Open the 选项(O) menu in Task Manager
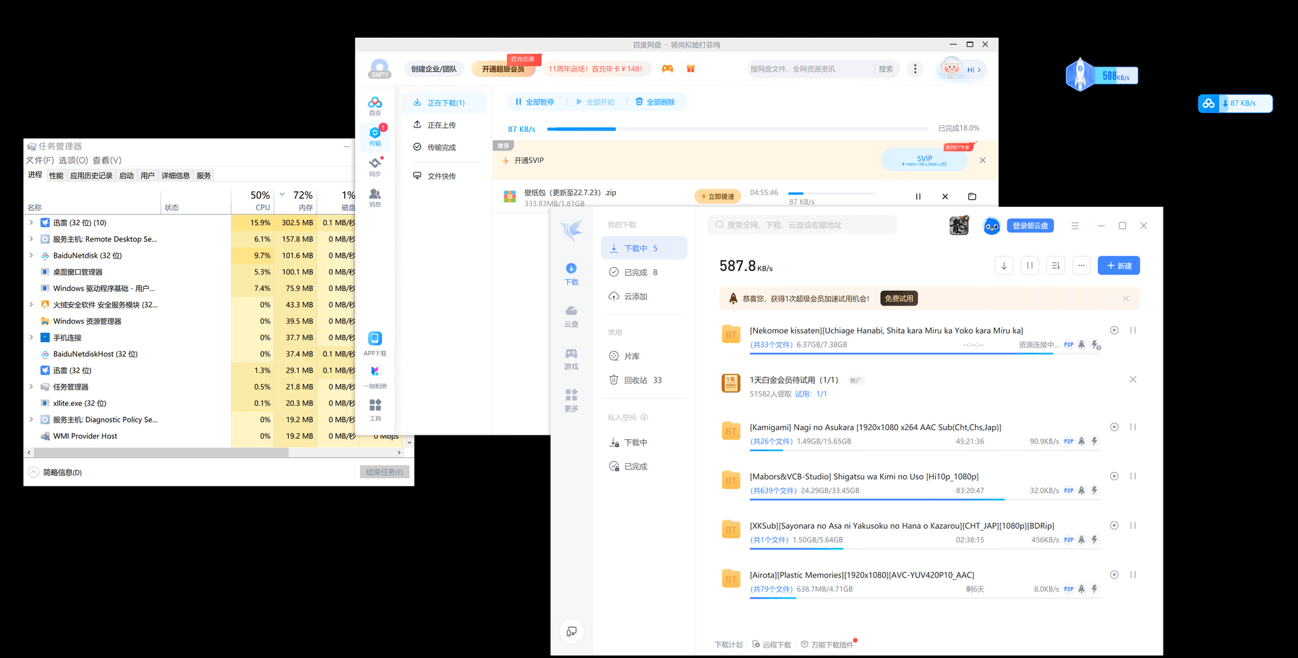The width and height of the screenshot is (1298, 658). click(x=73, y=160)
